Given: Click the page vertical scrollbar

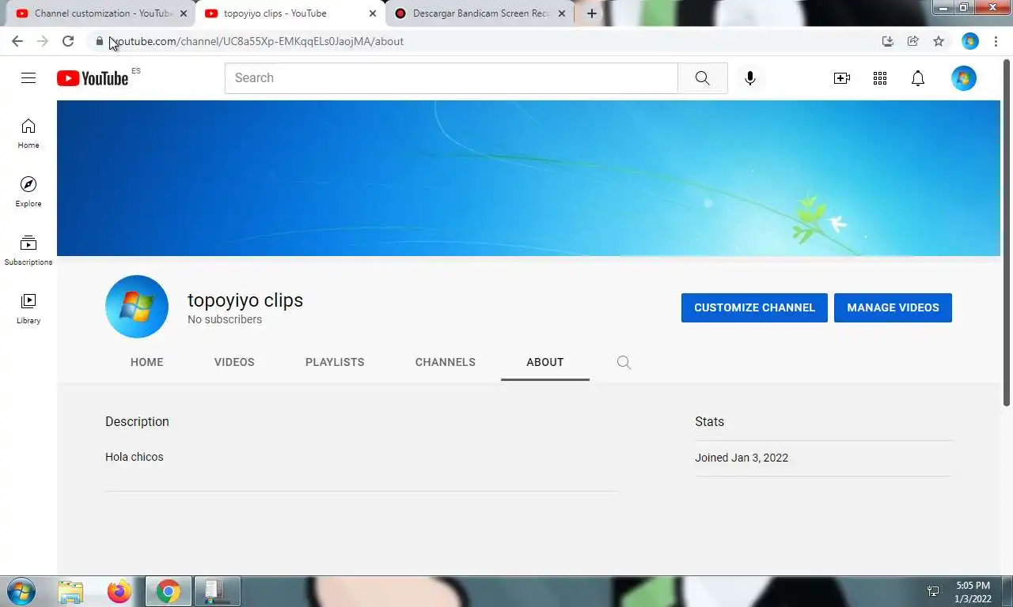Looking at the screenshot, I should pos(1007,233).
